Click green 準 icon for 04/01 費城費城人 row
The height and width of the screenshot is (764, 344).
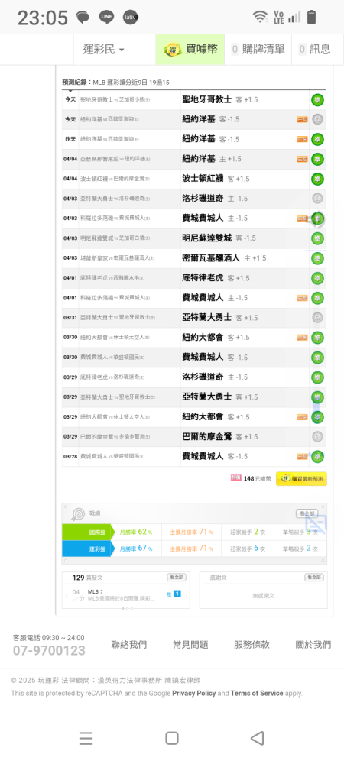tap(318, 298)
